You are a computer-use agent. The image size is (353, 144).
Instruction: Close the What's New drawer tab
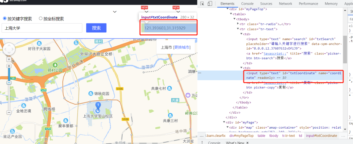point(247,143)
